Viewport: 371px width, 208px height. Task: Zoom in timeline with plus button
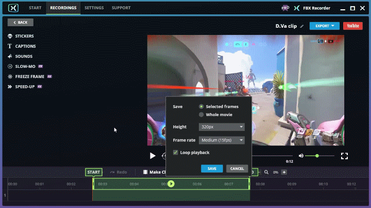(284, 172)
